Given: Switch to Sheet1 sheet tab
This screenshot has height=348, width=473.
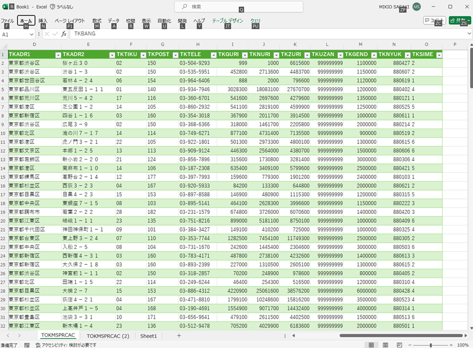Looking at the screenshot, I should 148,336.
